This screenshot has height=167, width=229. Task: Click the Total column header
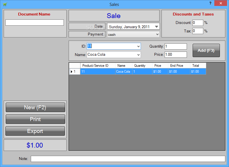[x=198, y=66]
